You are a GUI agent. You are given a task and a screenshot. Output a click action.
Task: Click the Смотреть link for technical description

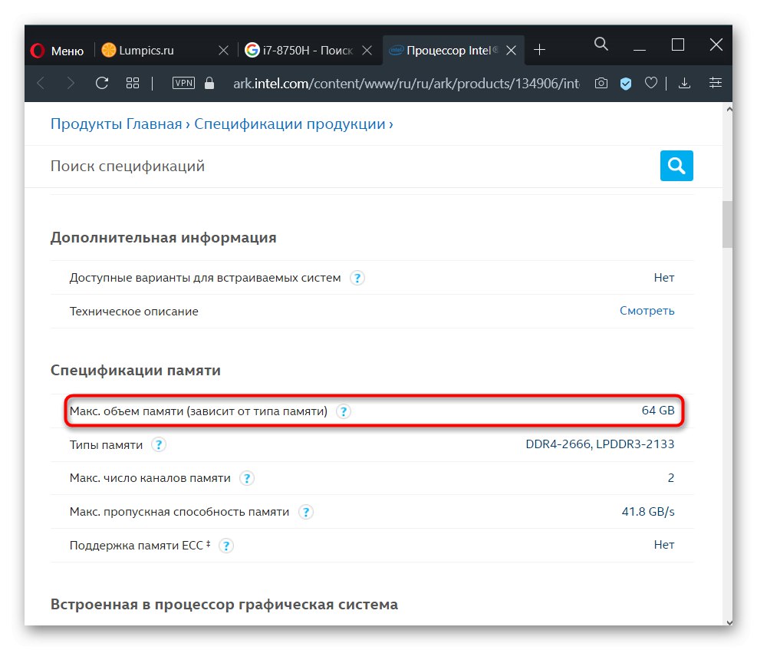[647, 311]
